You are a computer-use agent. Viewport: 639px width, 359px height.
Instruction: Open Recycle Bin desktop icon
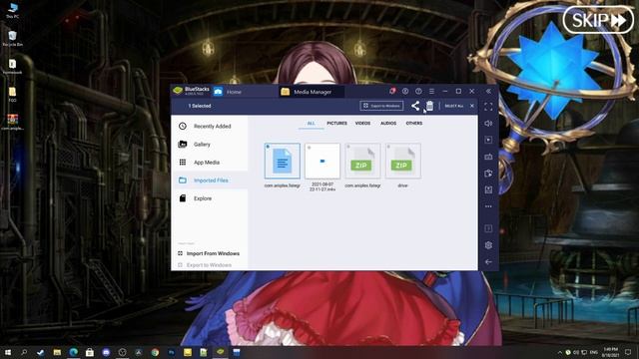pyautogui.click(x=13, y=38)
